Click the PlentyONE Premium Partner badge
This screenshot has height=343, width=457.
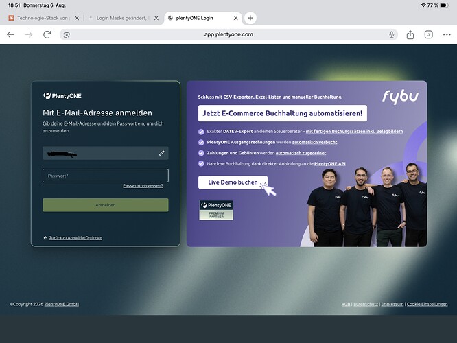tap(216, 210)
